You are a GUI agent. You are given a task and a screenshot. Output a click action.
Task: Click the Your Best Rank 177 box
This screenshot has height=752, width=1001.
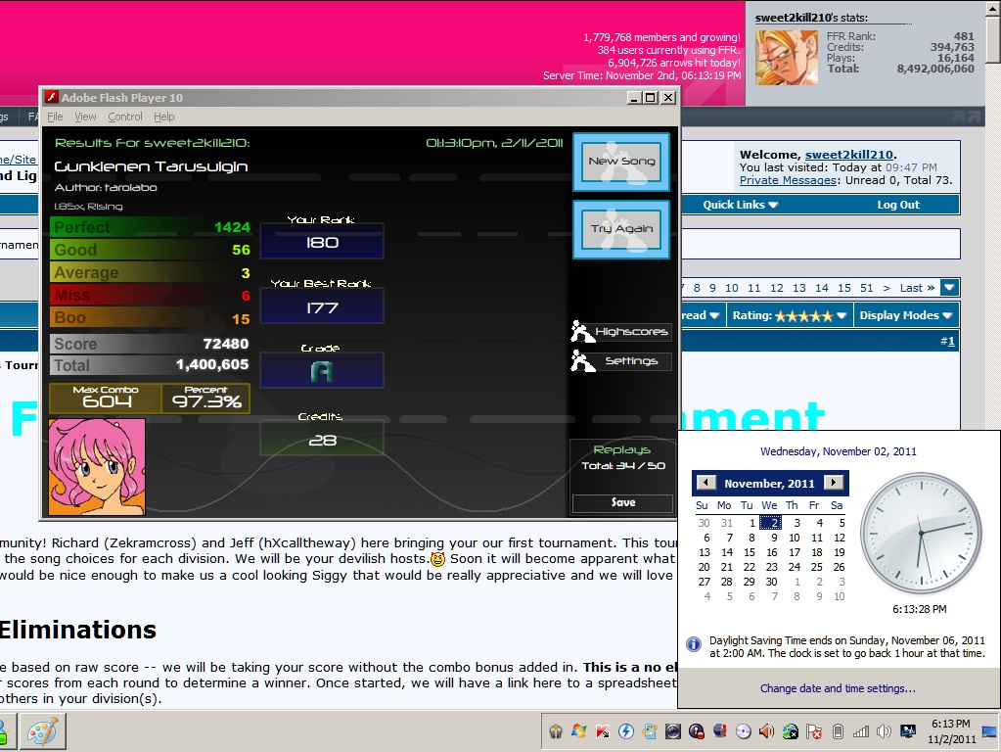[322, 305]
